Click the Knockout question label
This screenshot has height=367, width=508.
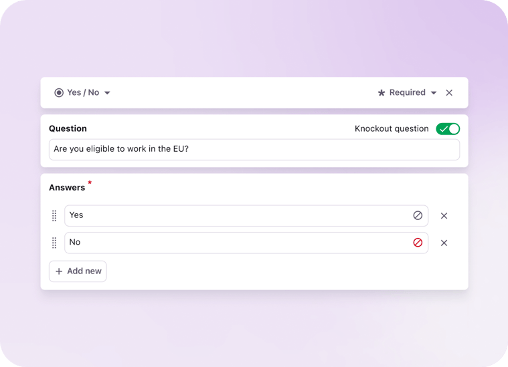(392, 129)
